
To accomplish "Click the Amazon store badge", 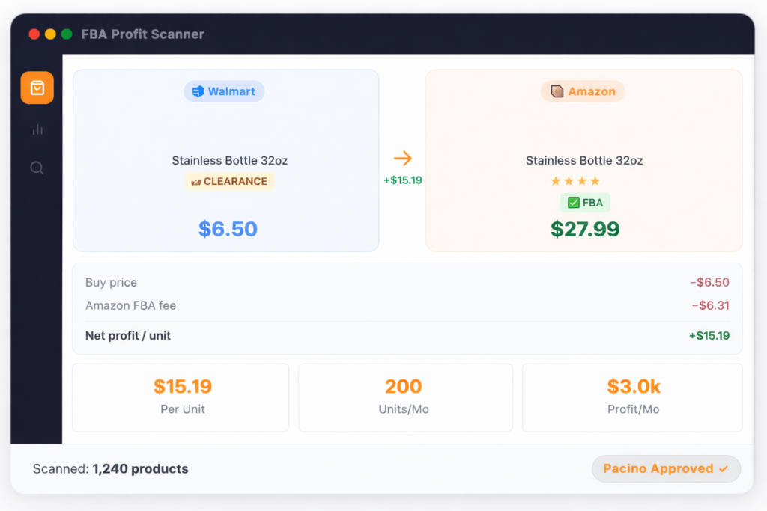I will [x=583, y=91].
